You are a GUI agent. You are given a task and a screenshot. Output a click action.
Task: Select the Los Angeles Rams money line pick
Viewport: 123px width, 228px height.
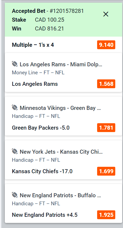pyautogui.click(x=35, y=84)
